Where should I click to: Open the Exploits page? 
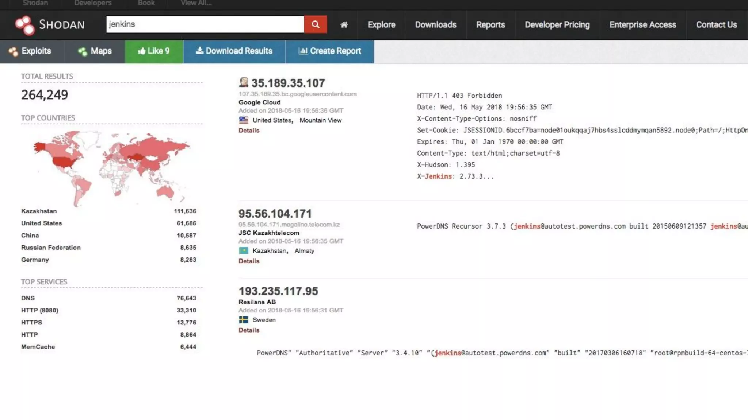pyautogui.click(x=31, y=51)
